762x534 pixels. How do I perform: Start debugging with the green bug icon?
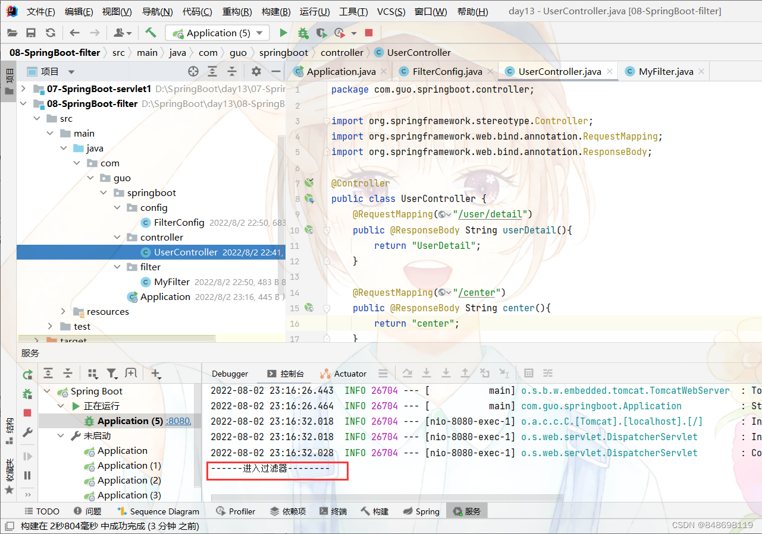click(303, 33)
